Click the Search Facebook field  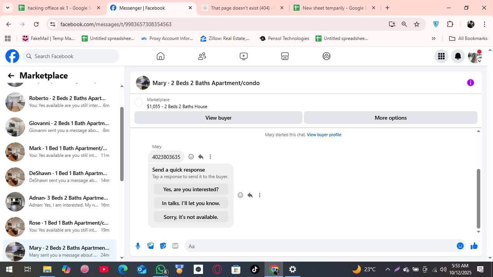pyautogui.click(x=71, y=56)
